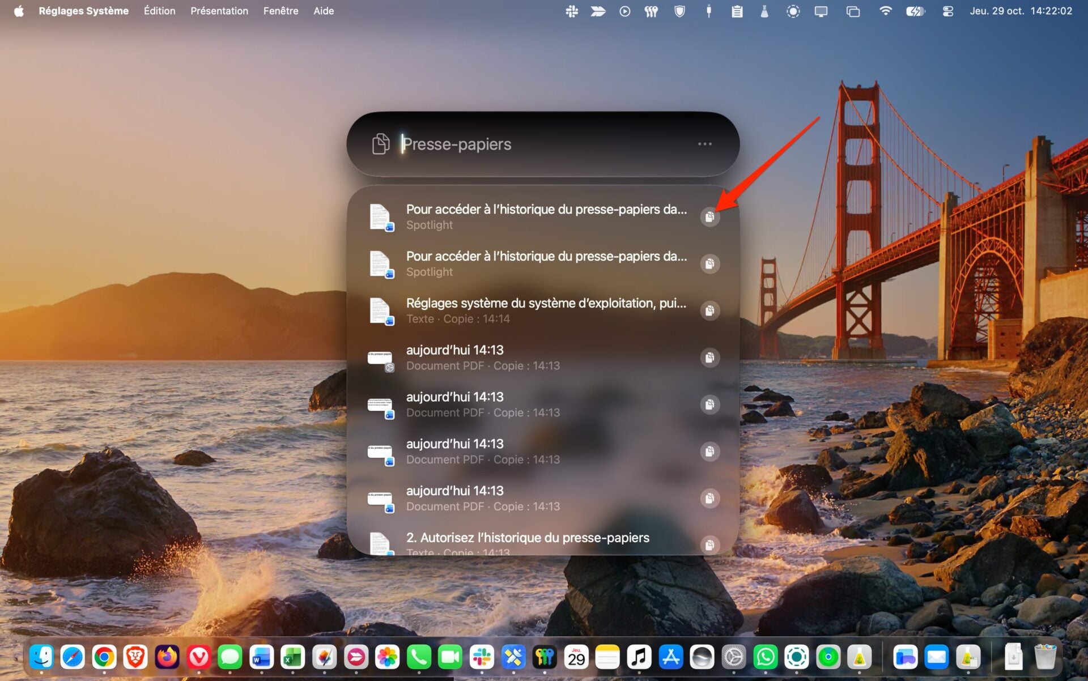Screen dimensions: 1088x681
Task: Open the Présentation menu
Action: point(219,11)
